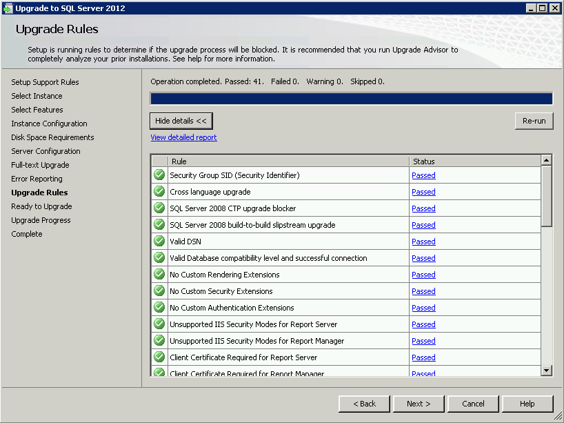Image resolution: width=564 pixels, height=423 pixels.
Task: Click the Rule column header
Action: [x=288, y=161]
